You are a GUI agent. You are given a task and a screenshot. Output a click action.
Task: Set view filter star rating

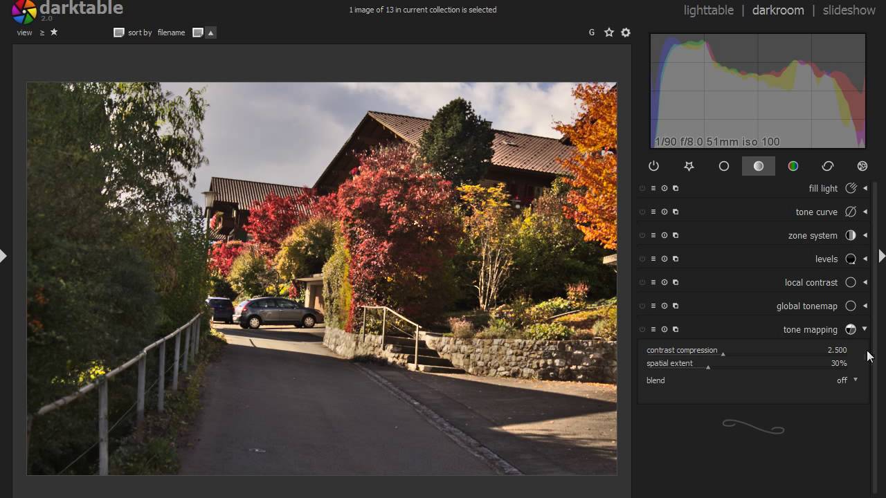coord(54,33)
